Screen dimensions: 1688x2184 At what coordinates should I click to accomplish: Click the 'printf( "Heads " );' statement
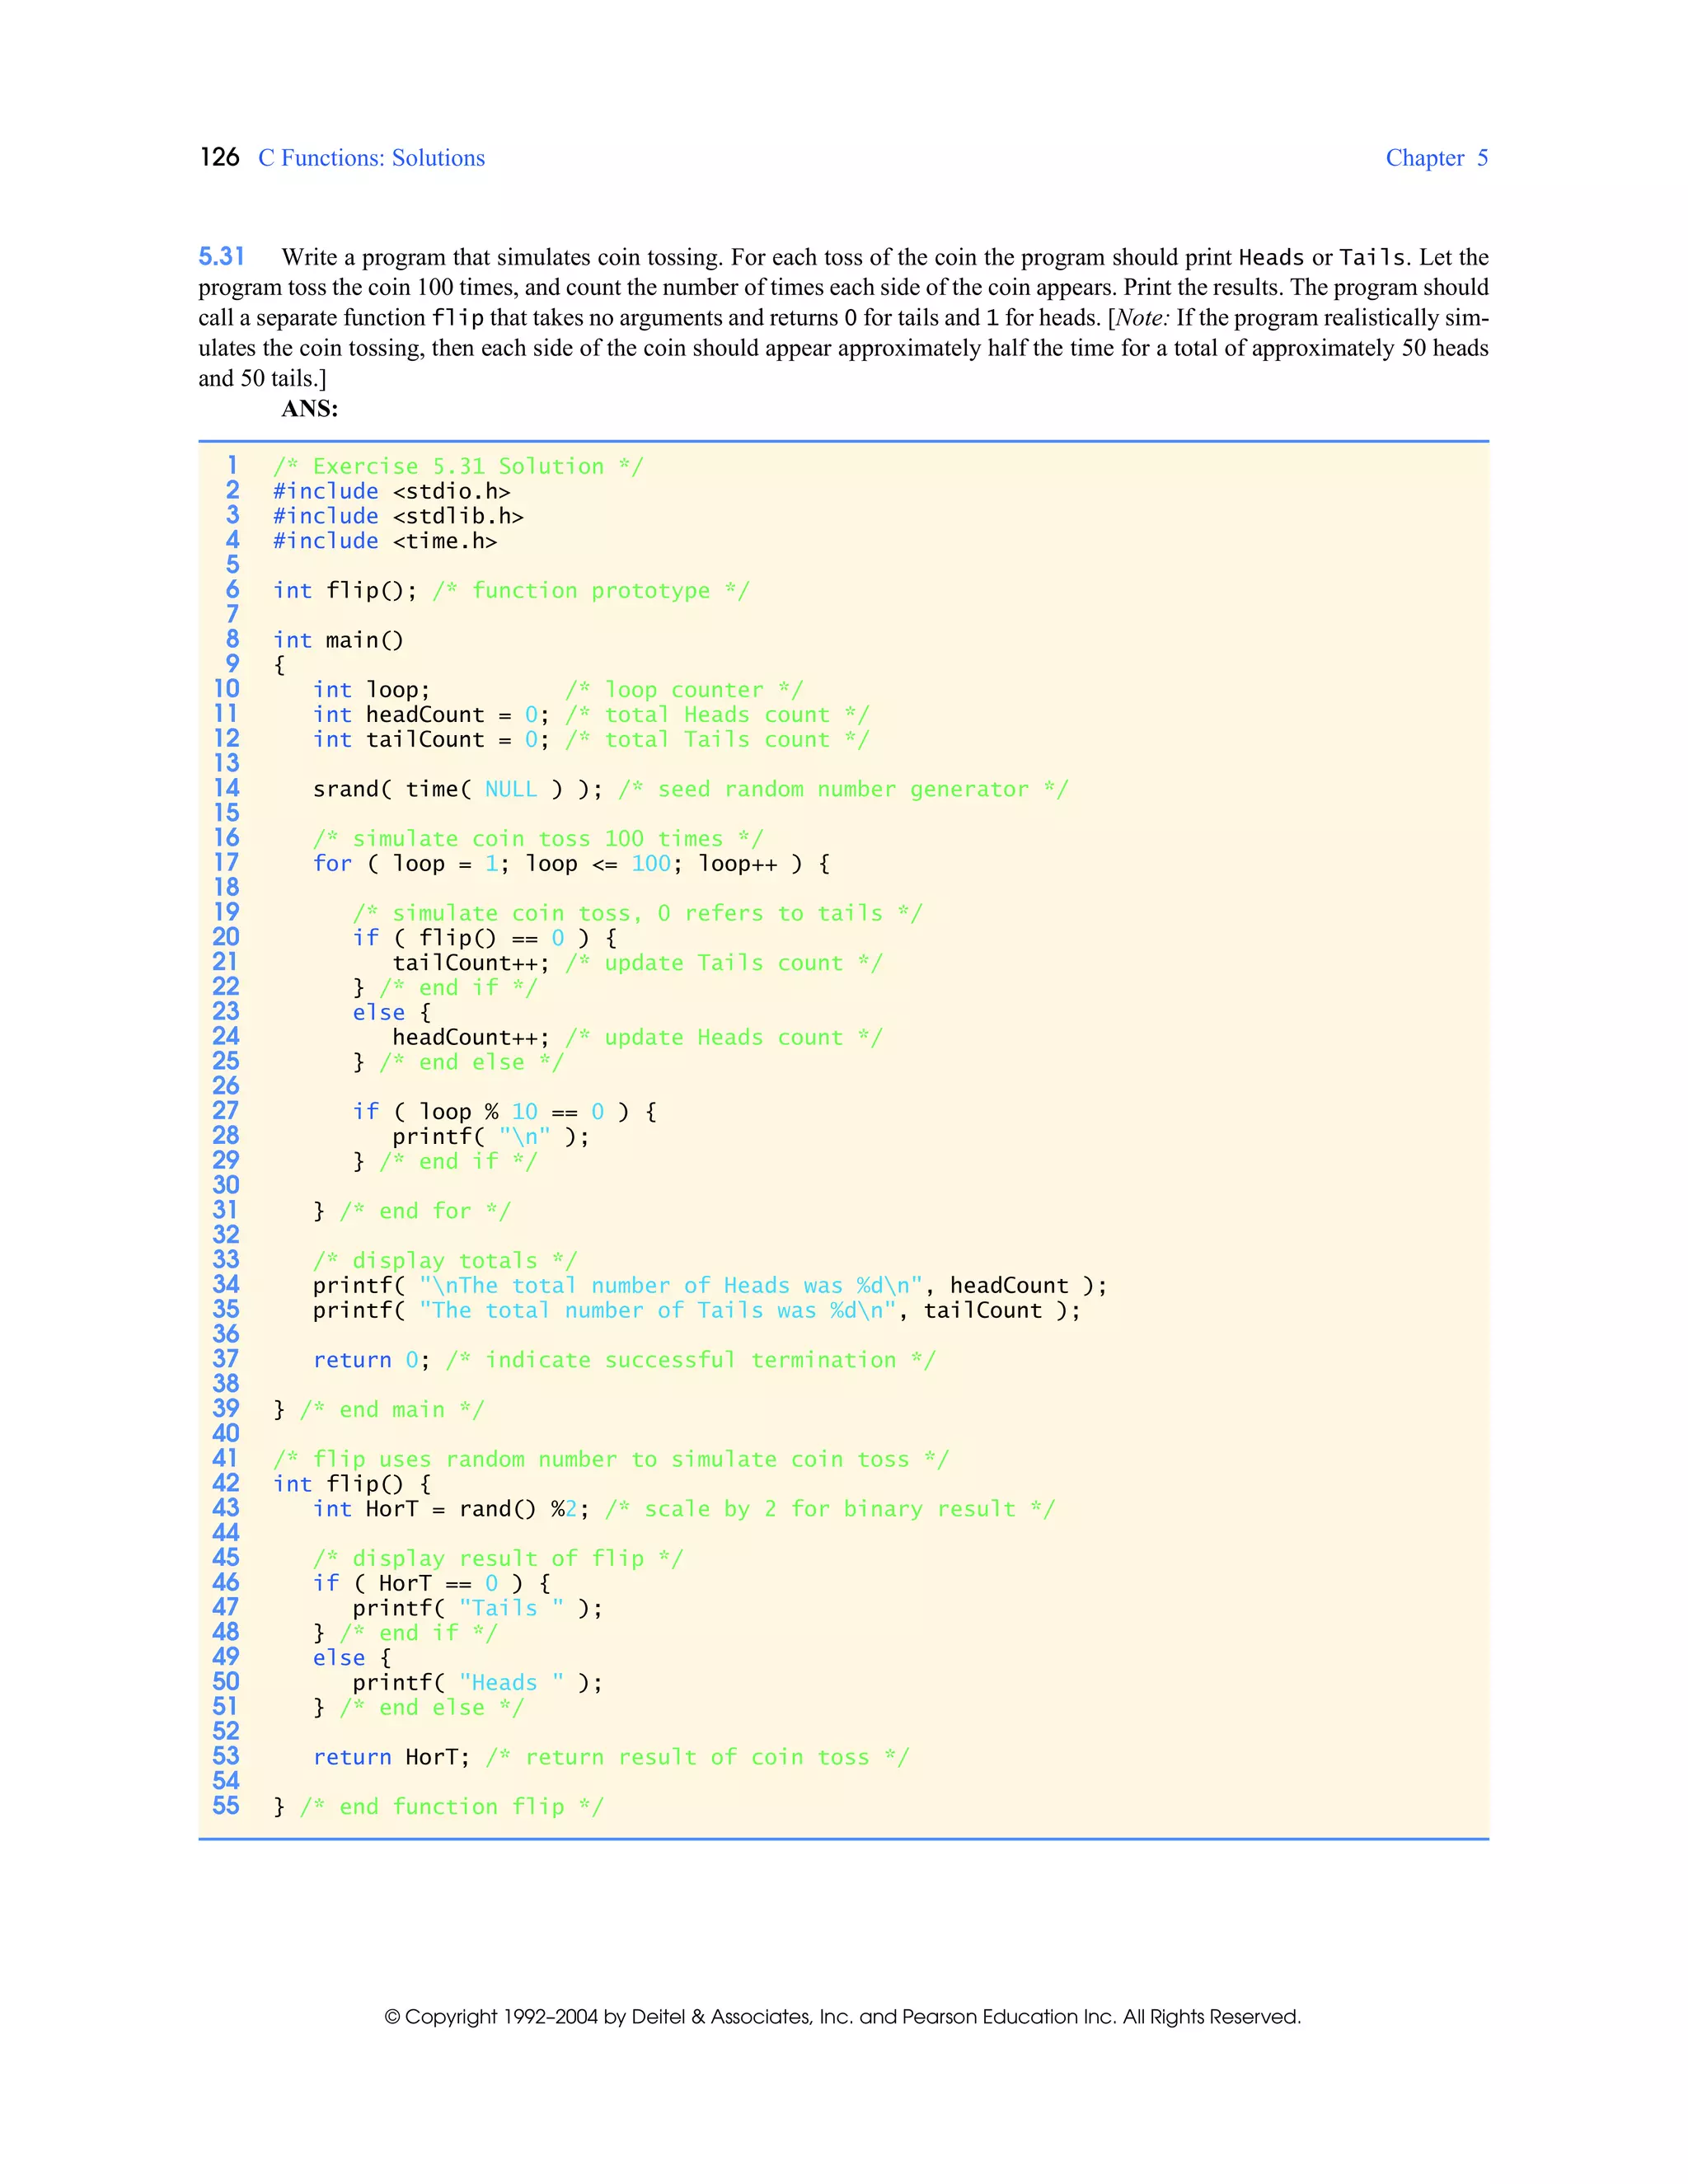(x=477, y=1683)
